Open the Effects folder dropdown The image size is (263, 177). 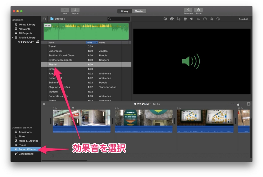(x=58, y=19)
